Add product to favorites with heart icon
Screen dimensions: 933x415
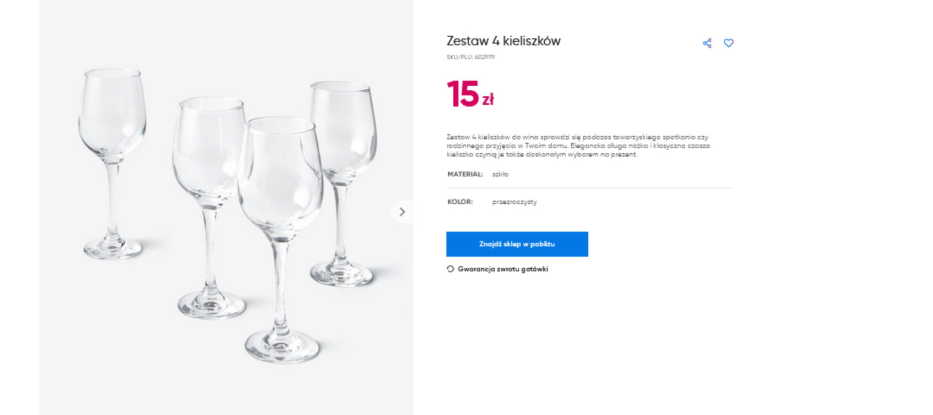click(x=729, y=43)
